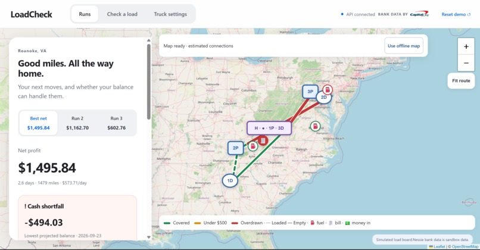Click the orange Under $500 legend swatch
480x250 pixels.
[198, 223]
